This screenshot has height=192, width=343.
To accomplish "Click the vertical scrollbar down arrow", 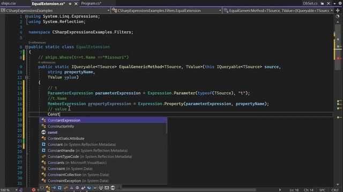I will (x=338, y=185).
